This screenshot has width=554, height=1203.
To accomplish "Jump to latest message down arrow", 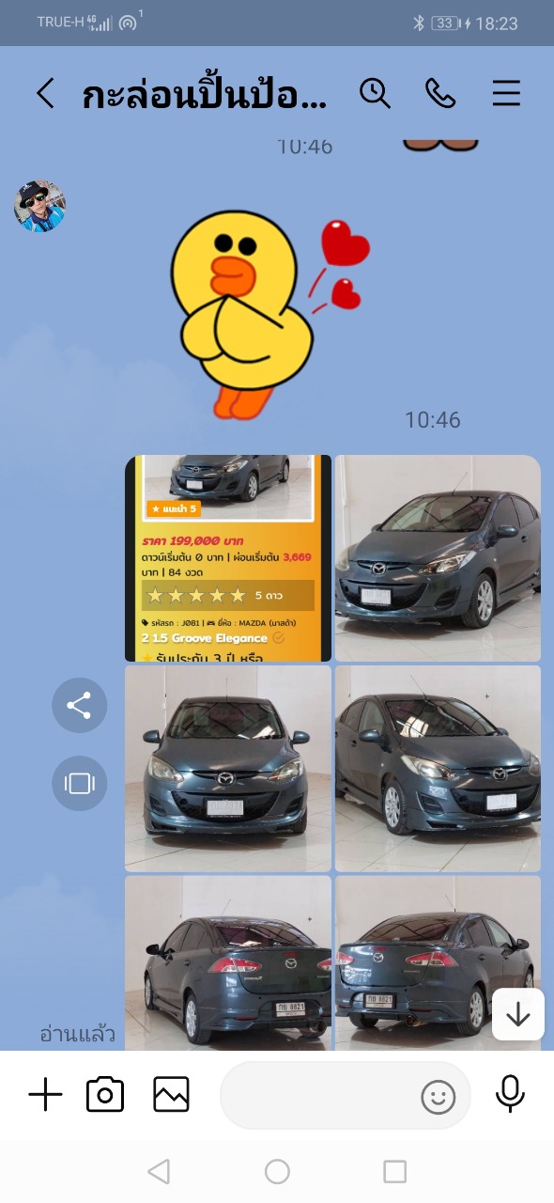I will pos(518,1014).
